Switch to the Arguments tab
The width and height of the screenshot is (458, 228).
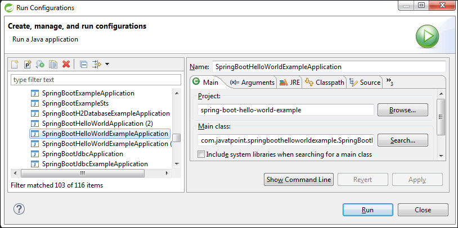tap(252, 82)
